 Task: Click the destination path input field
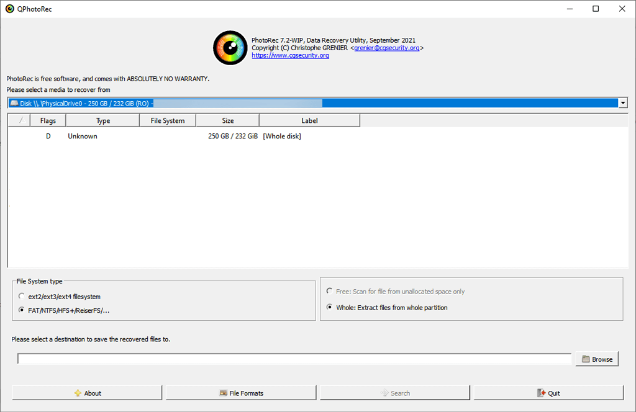click(x=294, y=359)
